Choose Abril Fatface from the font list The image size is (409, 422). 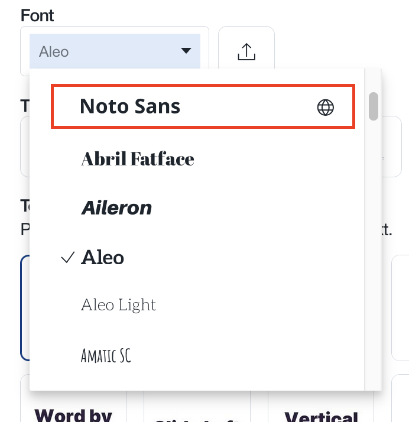(138, 158)
